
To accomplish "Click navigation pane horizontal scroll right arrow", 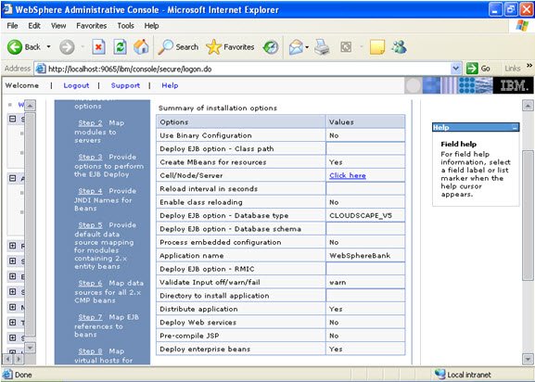I will [x=19, y=359].
